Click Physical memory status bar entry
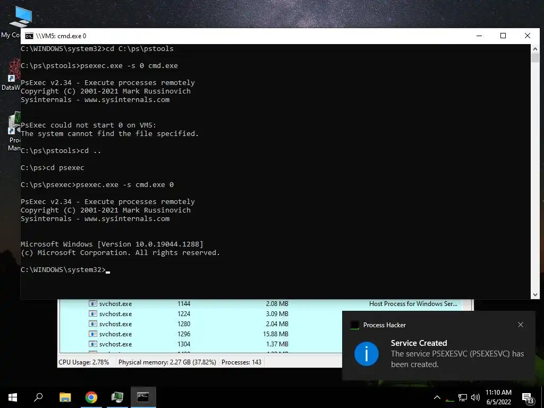The width and height of the screenshot is (544, 408). [x=167, y=362]
